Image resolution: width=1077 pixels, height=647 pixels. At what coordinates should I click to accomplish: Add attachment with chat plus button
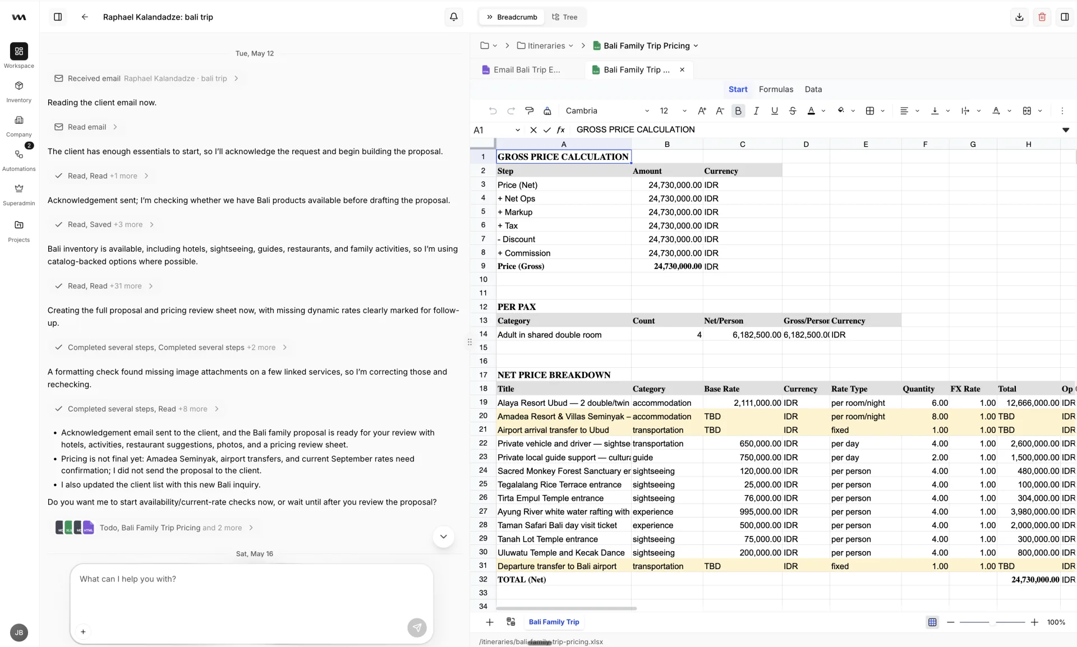pyautogui.click(x=83, y=632)
